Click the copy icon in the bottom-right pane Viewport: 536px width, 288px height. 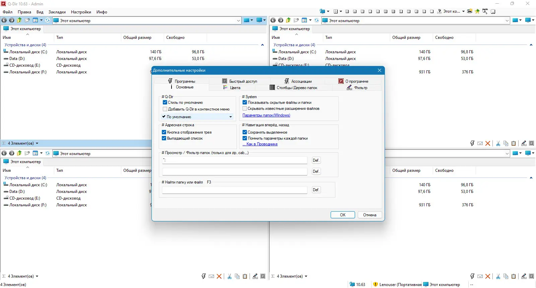point(506,276)
